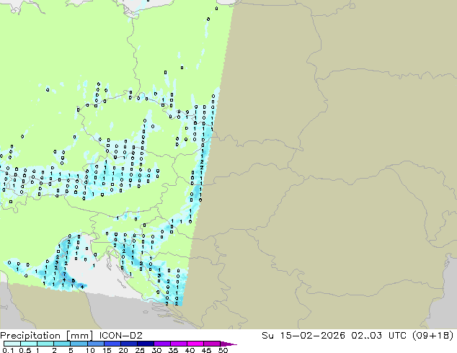
Task: Select the 1–2 mm legend color swatch
Action: [x=45, y=344]
